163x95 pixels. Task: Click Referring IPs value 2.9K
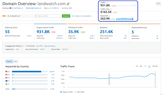[125, 38]
